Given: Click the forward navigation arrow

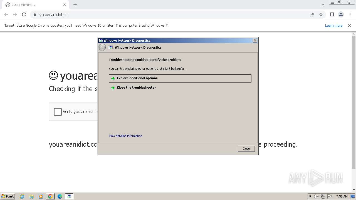Looking at the screenshot, I should point(15,14).
